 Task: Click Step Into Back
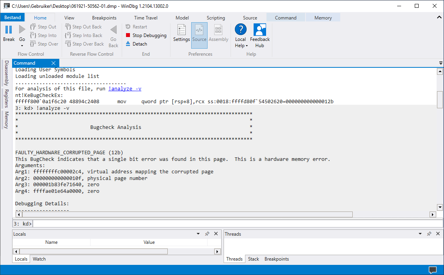click(x=83, y=35)
